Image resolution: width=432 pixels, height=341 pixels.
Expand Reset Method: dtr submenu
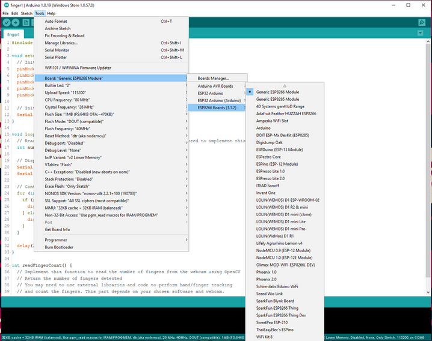(x=111, y=136)
